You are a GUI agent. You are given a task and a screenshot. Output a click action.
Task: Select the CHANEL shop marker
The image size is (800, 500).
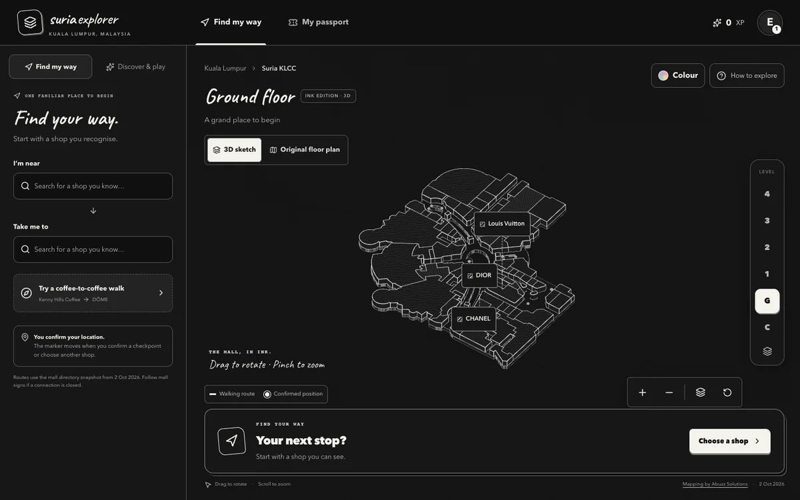473,319
